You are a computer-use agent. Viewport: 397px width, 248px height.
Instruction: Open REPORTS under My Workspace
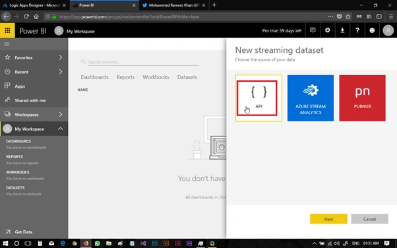[x=15, y=156]
